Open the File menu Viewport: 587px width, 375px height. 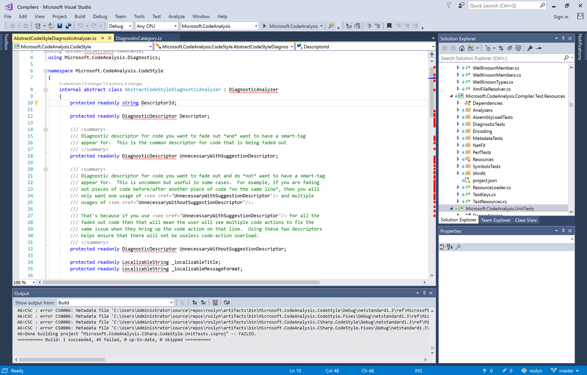(7, 16)
